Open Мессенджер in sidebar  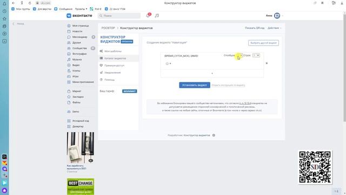click(79, 37)
